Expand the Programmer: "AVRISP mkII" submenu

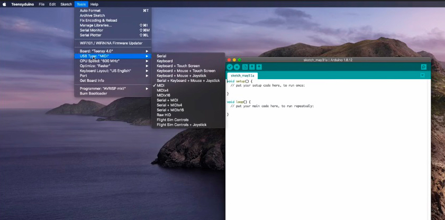(113, 89)
